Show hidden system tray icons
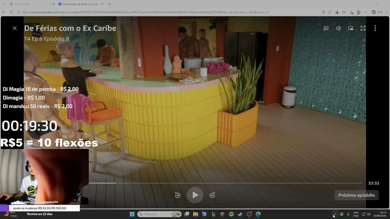 tap(335, 214)
